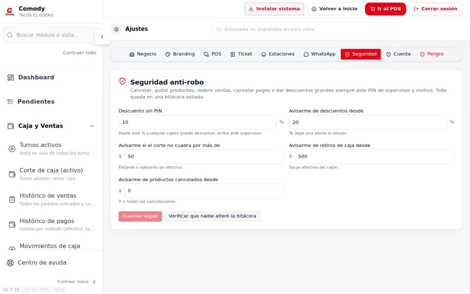
Task: Open the Branding tab
Action: tap(180, 54)
